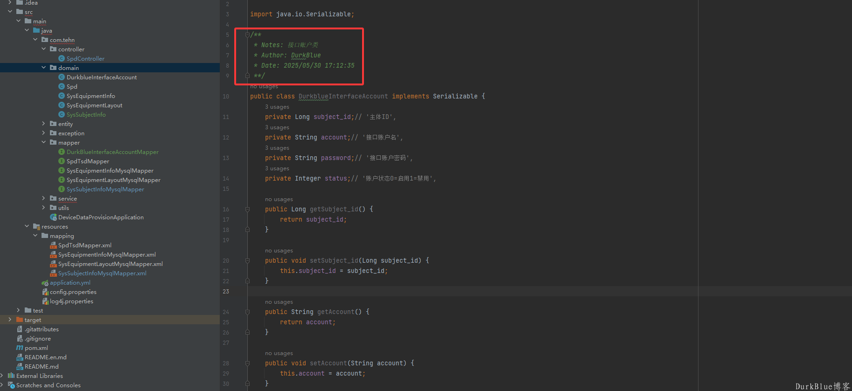This screenshot has width=852, height=391.
Task: Collapse the main folder
Action: (18, 21)
